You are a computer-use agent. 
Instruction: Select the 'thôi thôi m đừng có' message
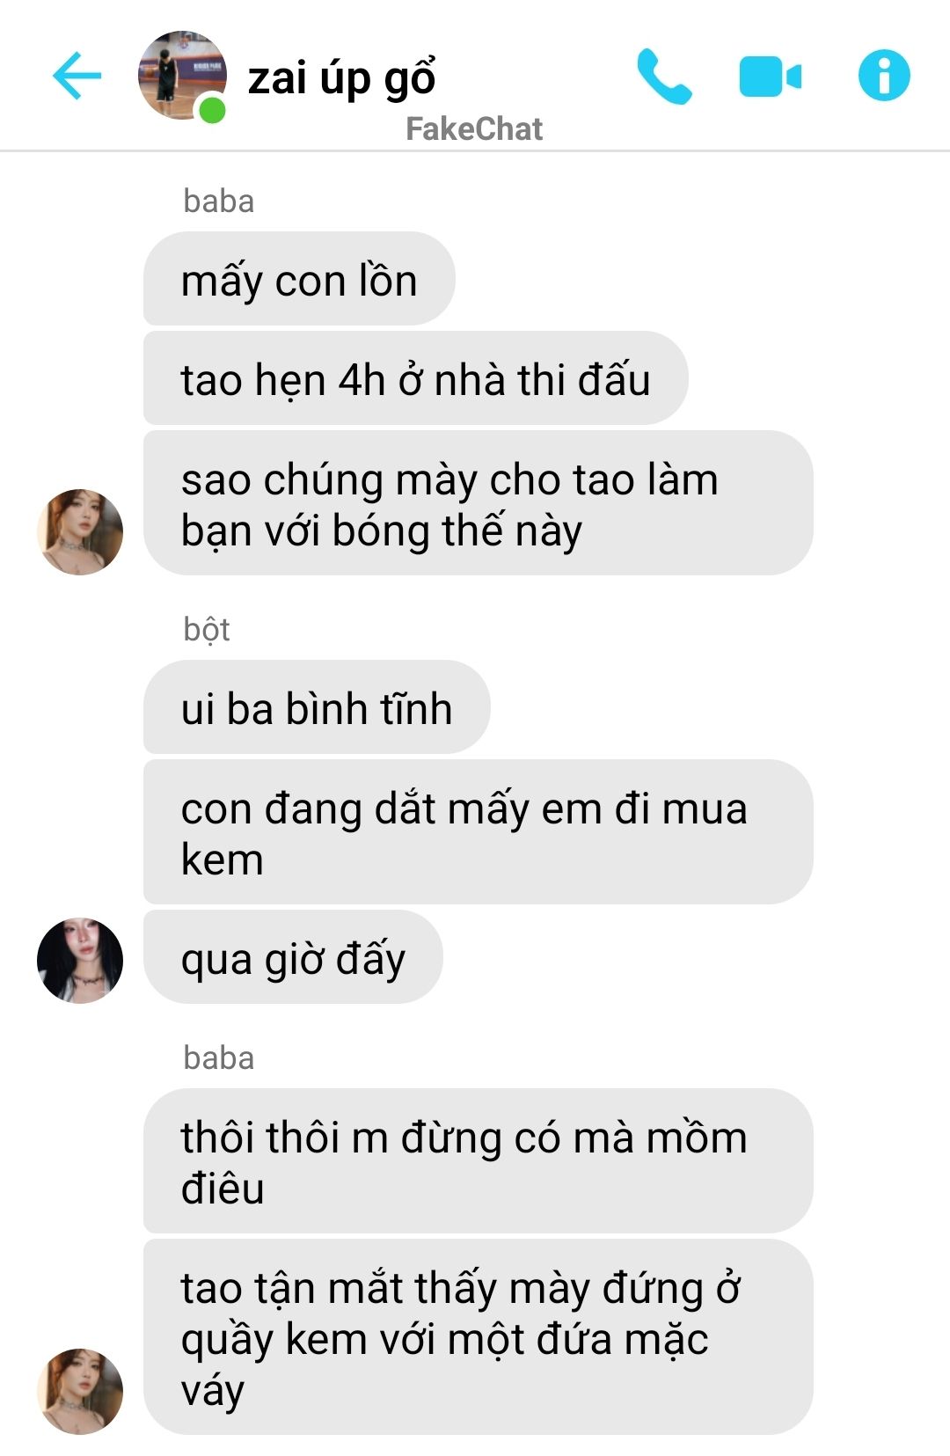coord(478,1161)
